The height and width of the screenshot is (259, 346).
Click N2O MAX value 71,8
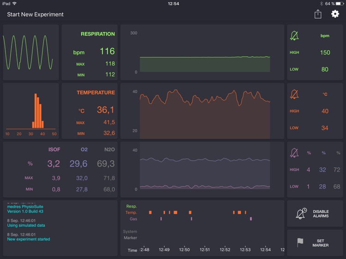click(x=109, y=178)
